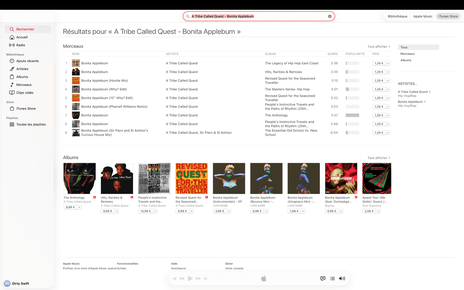The image size is (464, 290).
Task: Open price dropdown for The Anthology track
Action: tap(388, 115)
